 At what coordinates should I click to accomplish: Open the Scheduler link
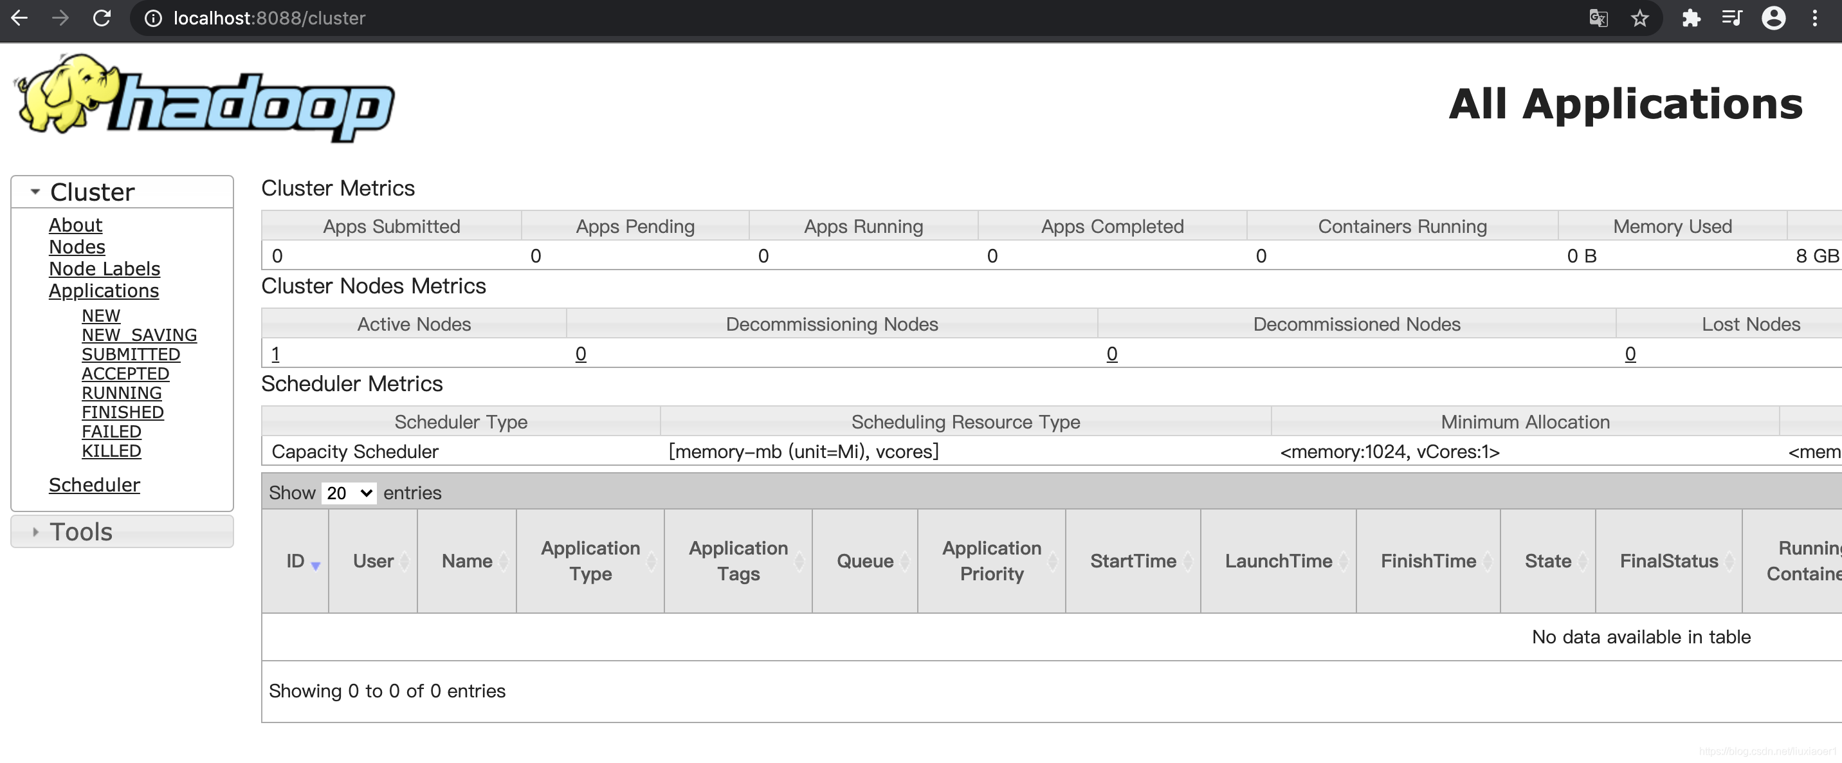coord(94,485)
